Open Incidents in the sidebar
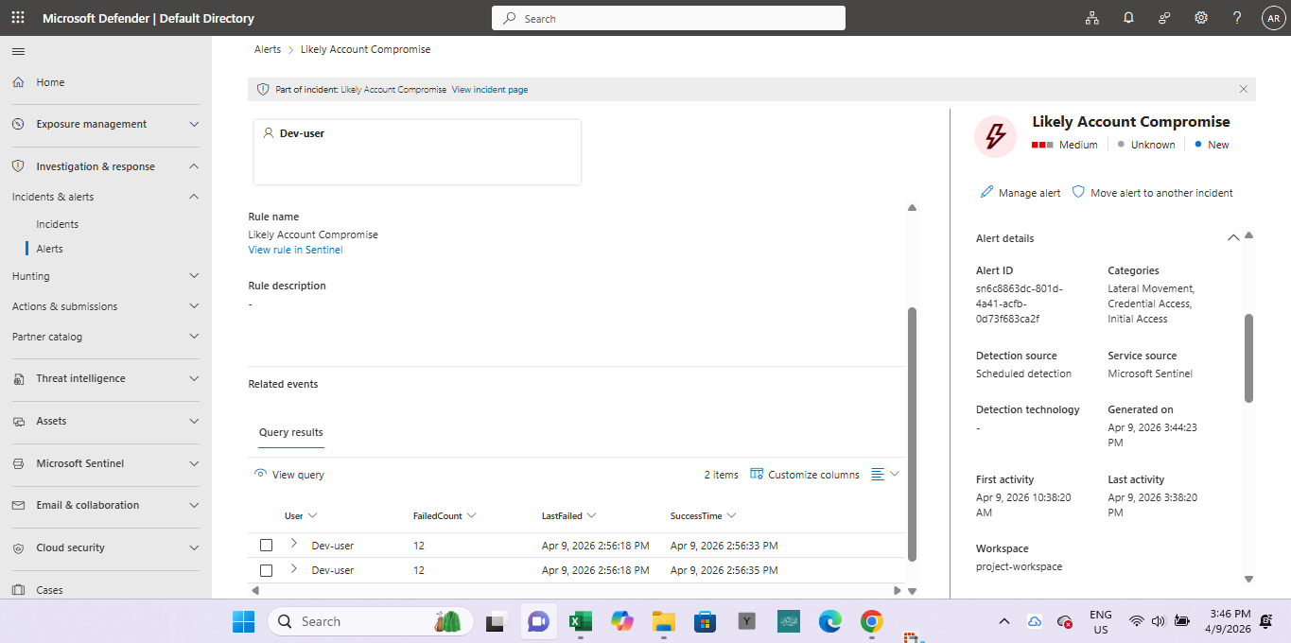The height and width of the screenshot is (643, 1291). (58, 224)
